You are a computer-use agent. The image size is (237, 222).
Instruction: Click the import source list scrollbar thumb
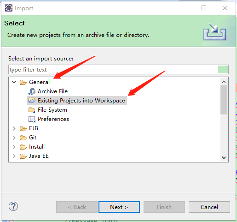click(224, 100)
